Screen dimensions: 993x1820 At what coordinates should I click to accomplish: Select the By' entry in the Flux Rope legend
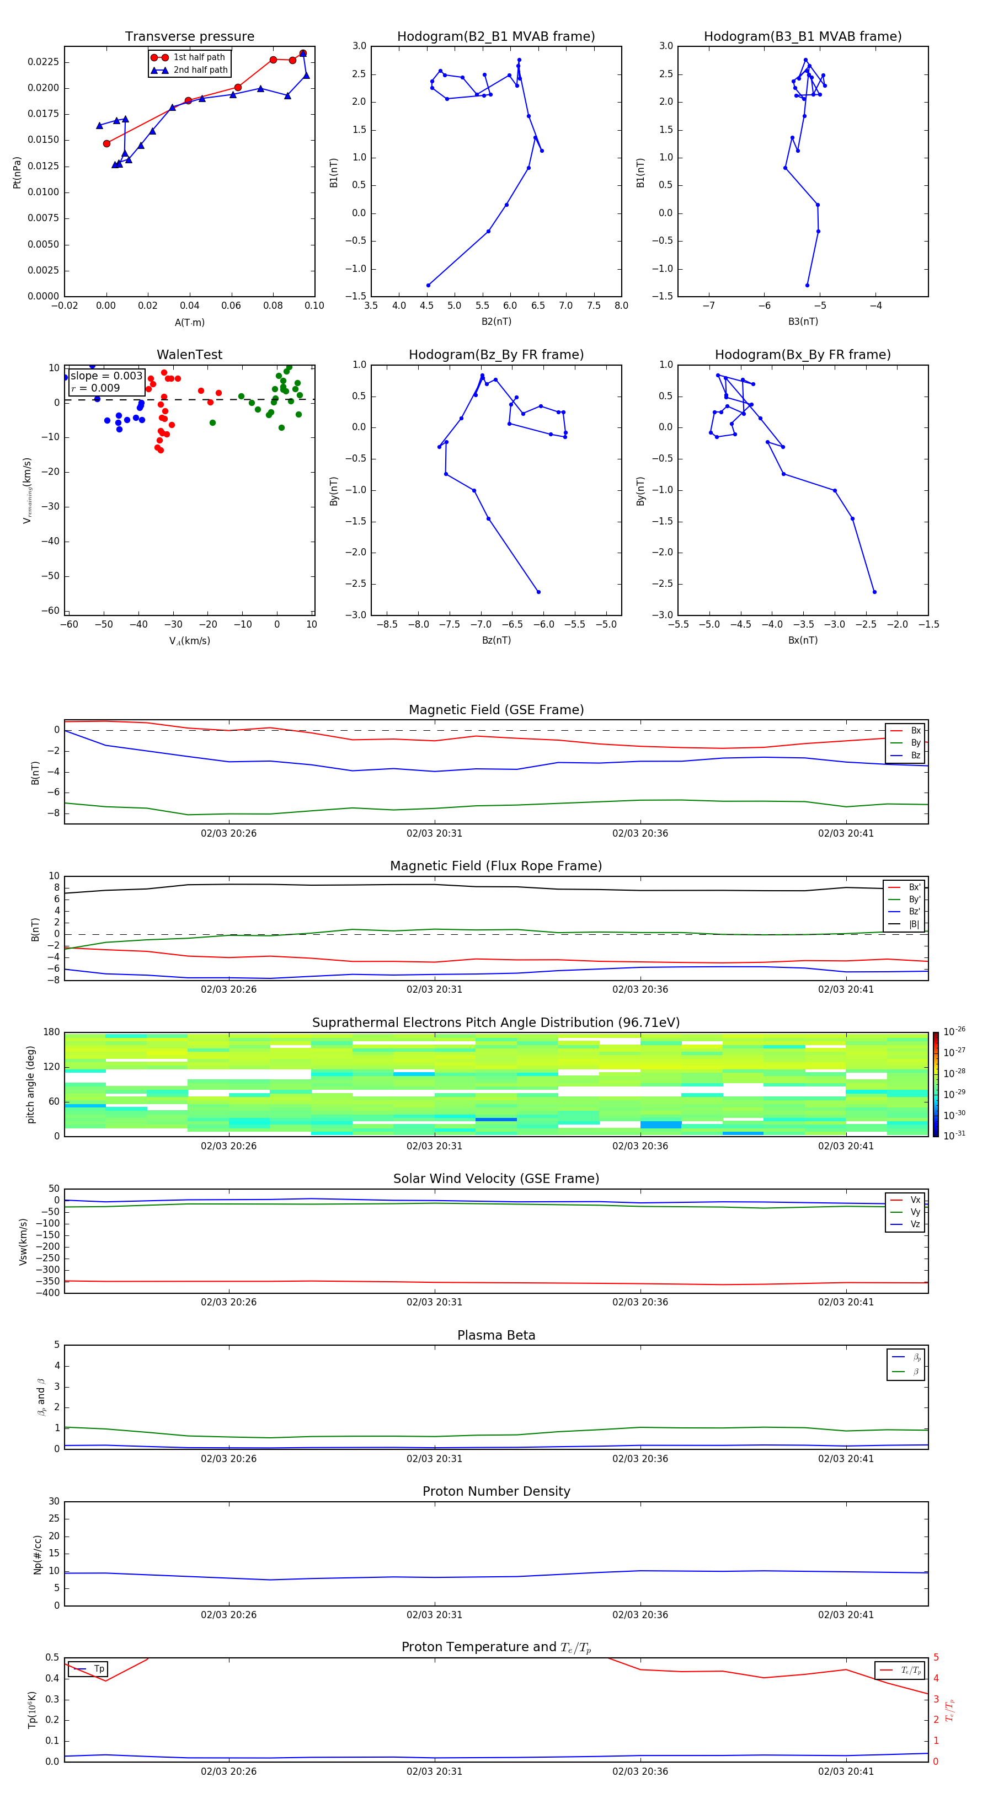(x=904, y=900)
